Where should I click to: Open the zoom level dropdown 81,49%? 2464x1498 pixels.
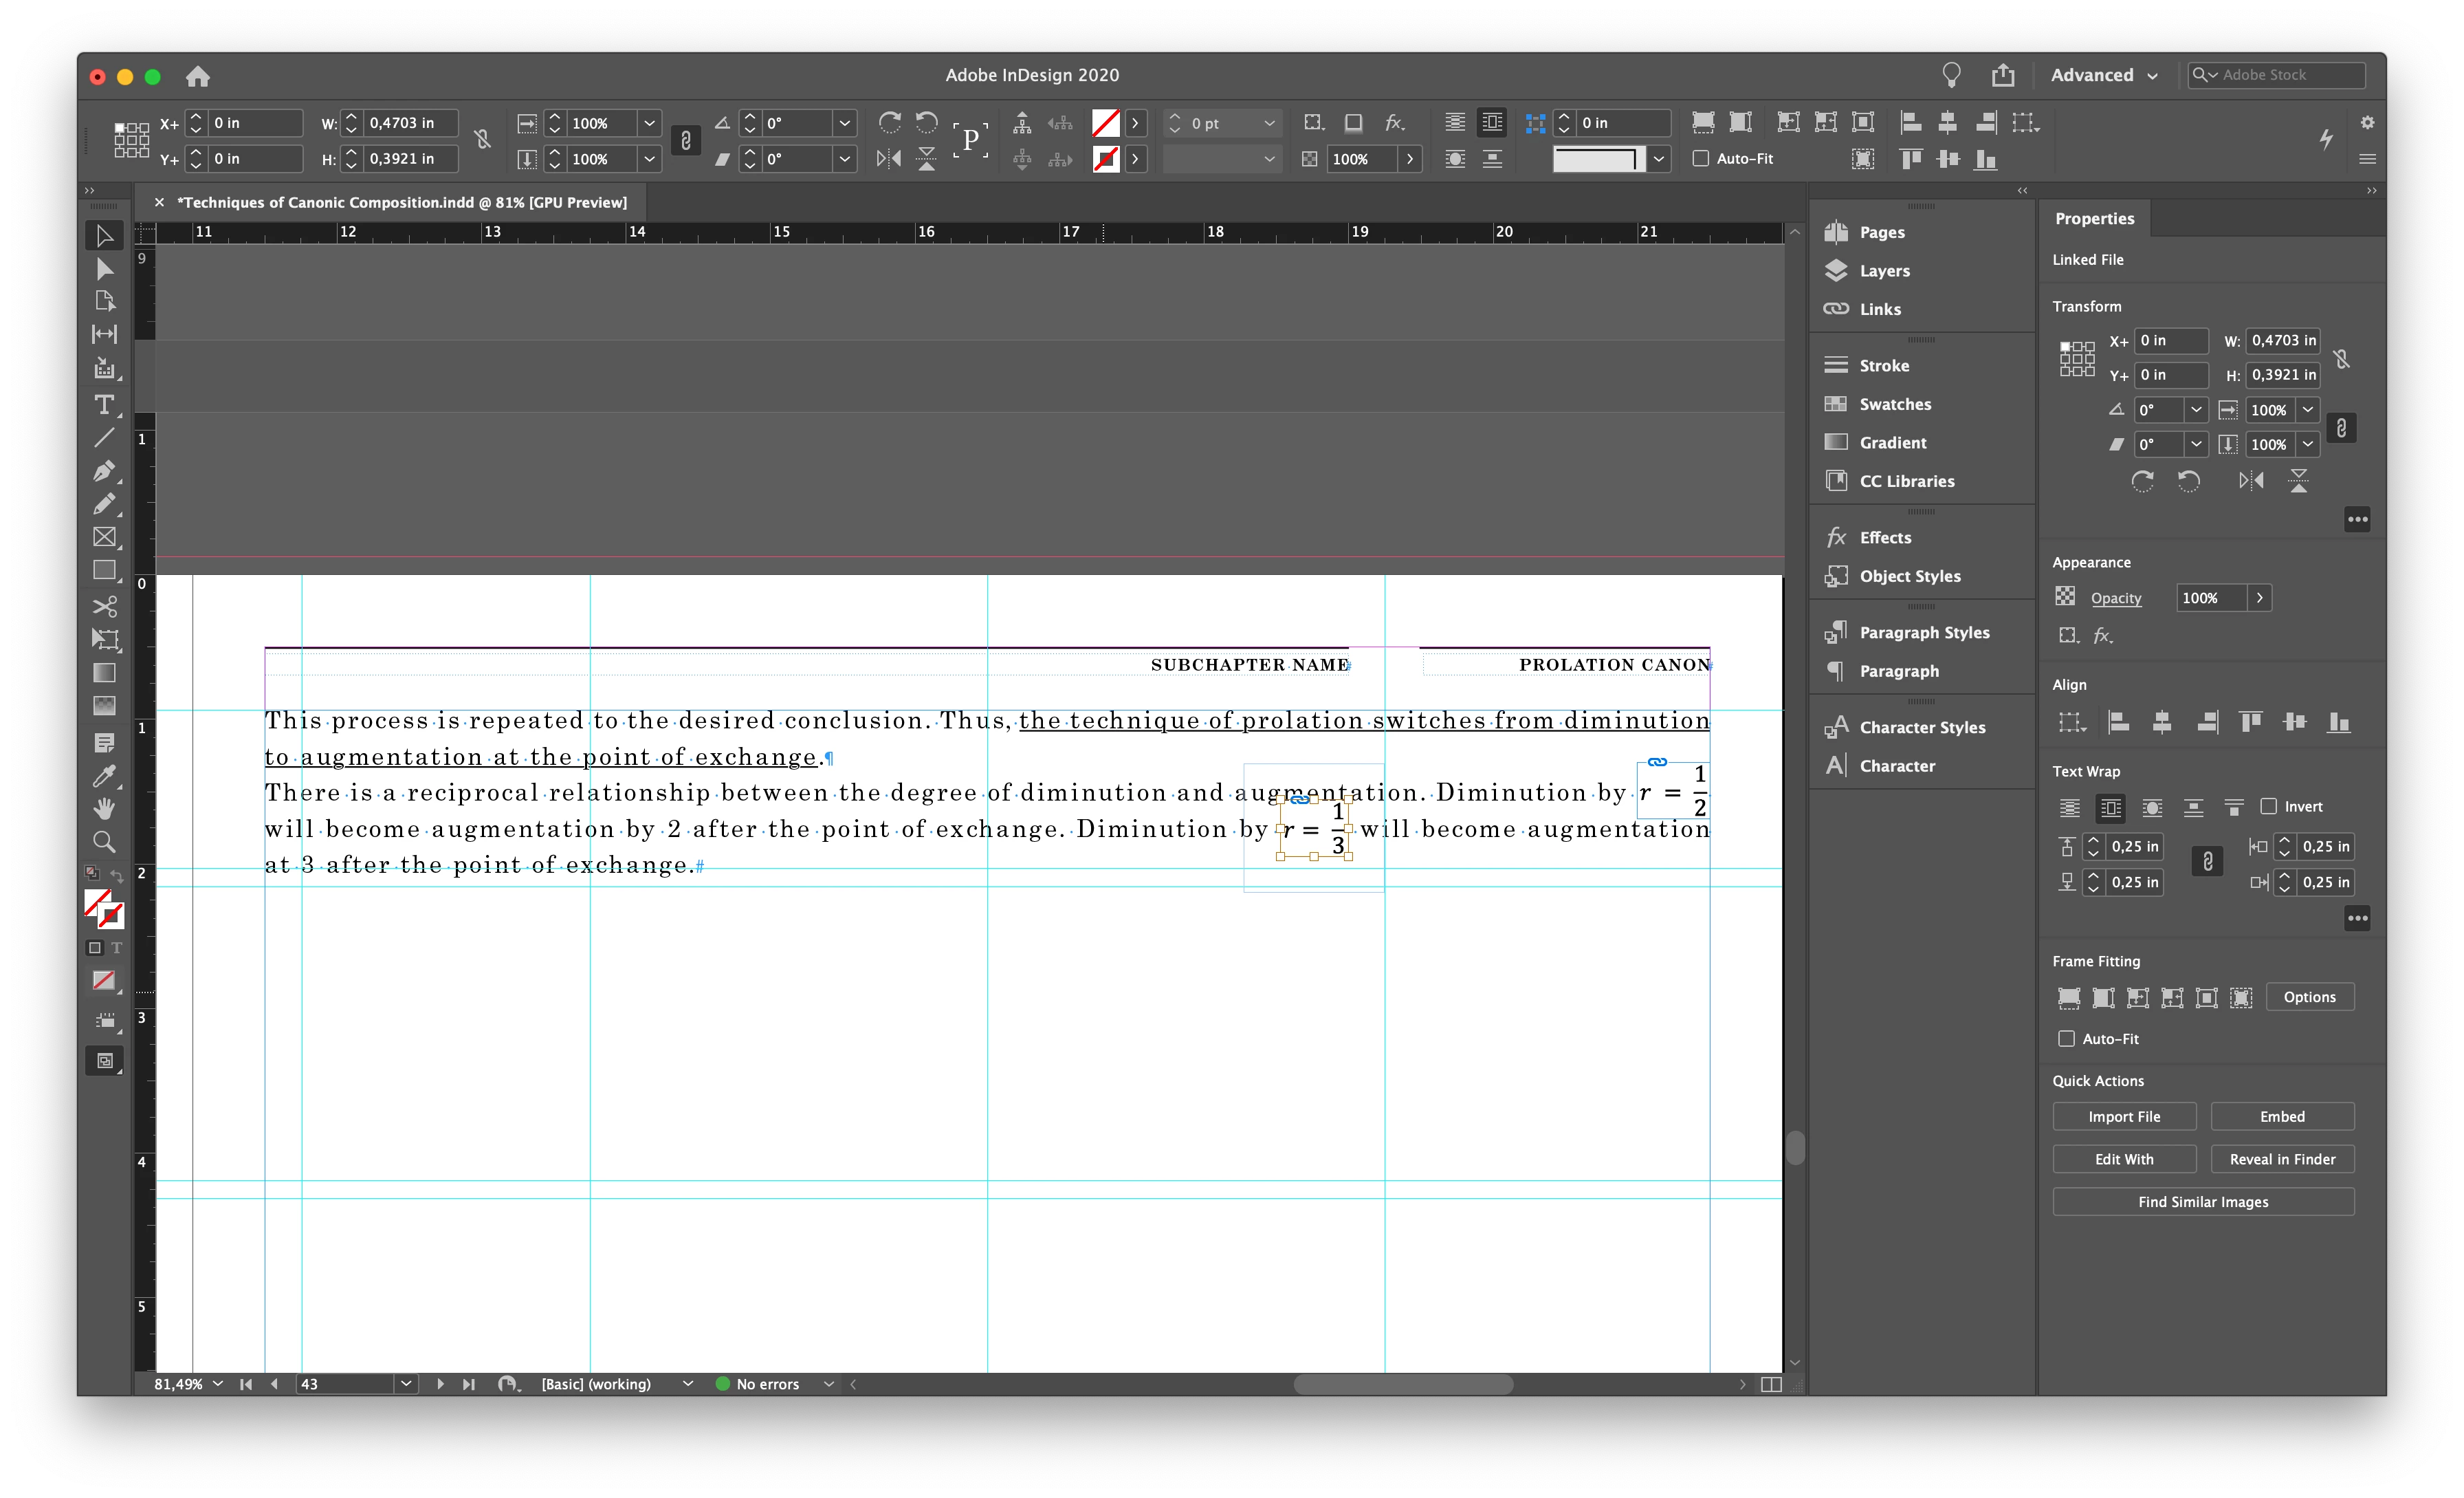tap(217, 1384)
